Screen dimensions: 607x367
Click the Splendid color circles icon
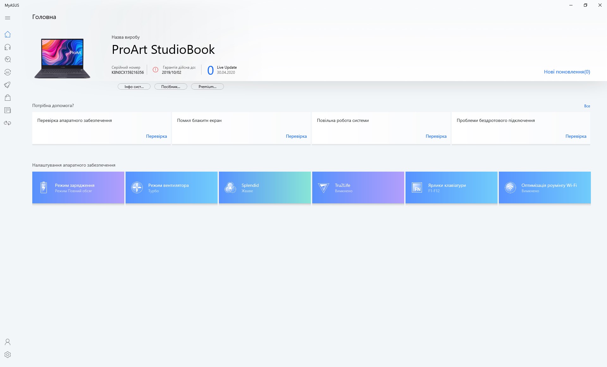pos(230,187)
